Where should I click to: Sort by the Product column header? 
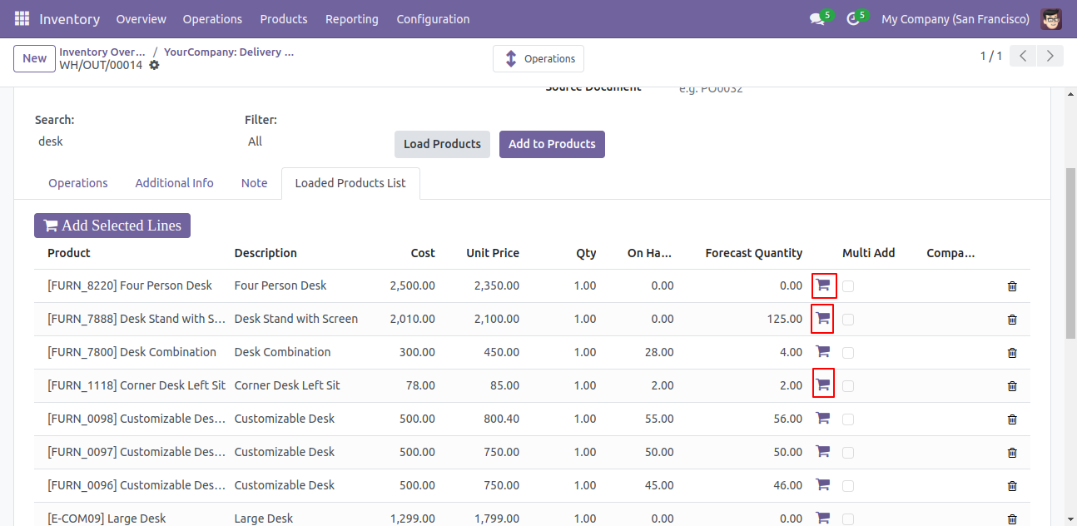(x=69, y=253)
